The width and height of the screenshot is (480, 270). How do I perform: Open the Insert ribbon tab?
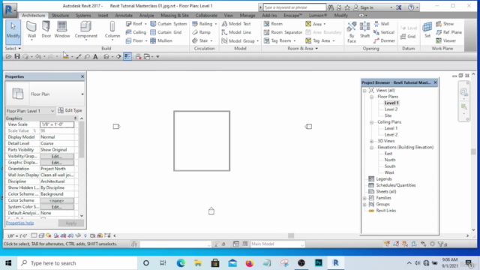pos(103,15)
